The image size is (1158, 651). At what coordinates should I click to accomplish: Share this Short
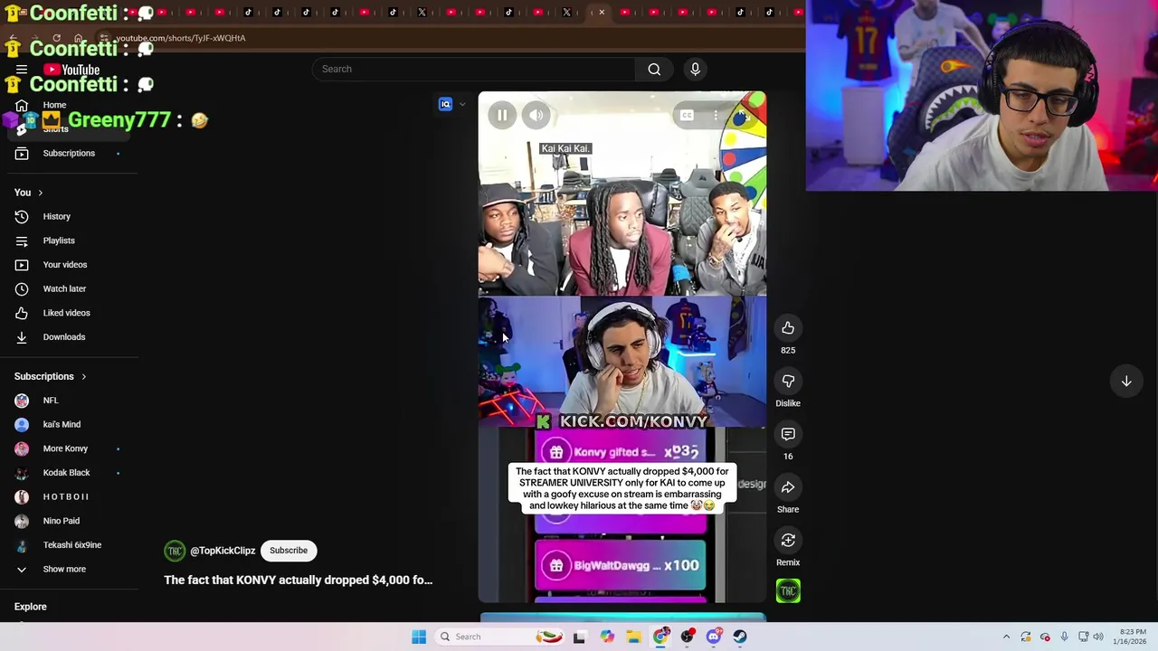tap(788, 487)
